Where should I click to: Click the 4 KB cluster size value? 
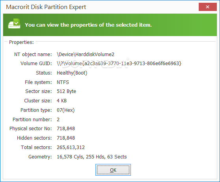point(62,101)
